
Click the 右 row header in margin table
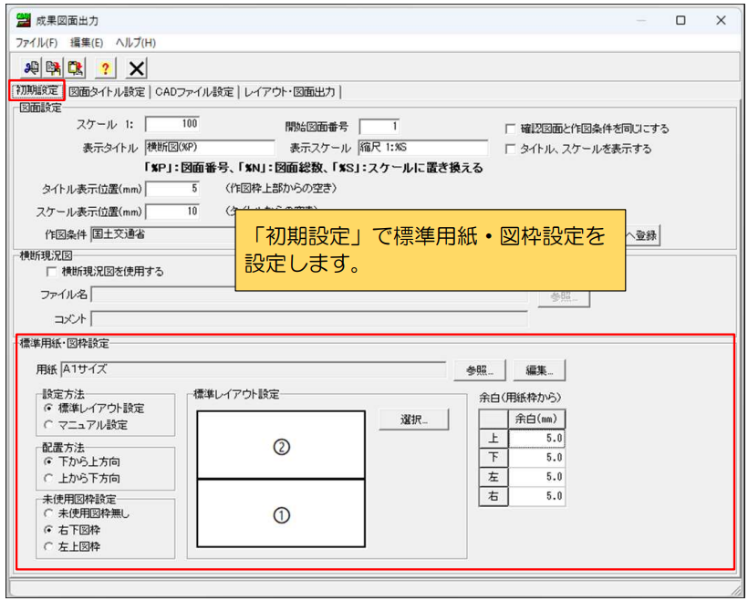click(x=493, y=496)
